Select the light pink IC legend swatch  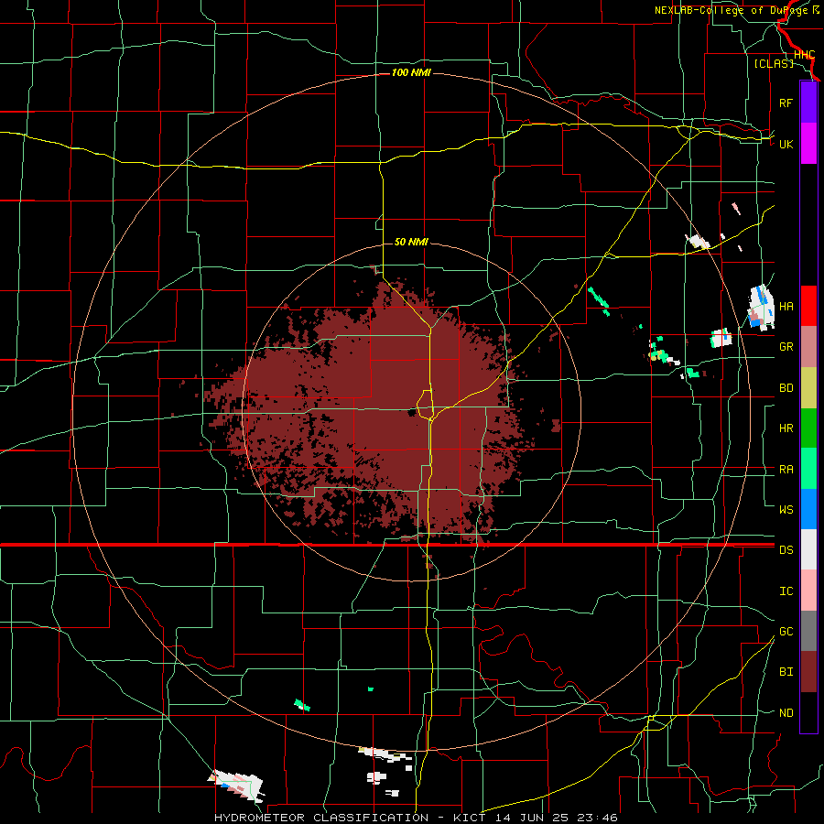808,591
